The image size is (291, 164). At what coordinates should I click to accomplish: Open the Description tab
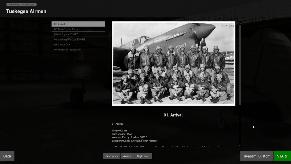coord(112,156)
